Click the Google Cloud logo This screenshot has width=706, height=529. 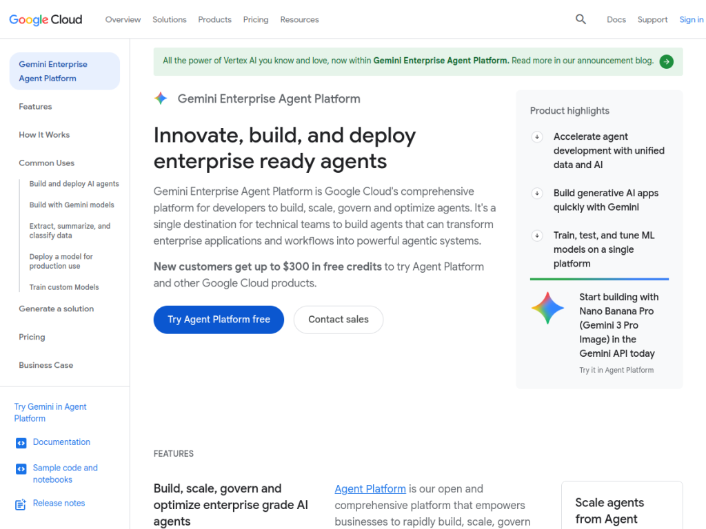pos(46,19)
